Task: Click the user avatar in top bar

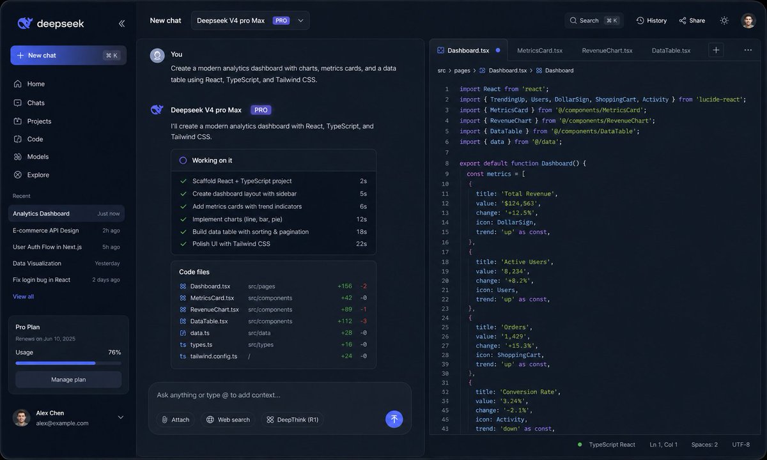Action: [748, 20]
